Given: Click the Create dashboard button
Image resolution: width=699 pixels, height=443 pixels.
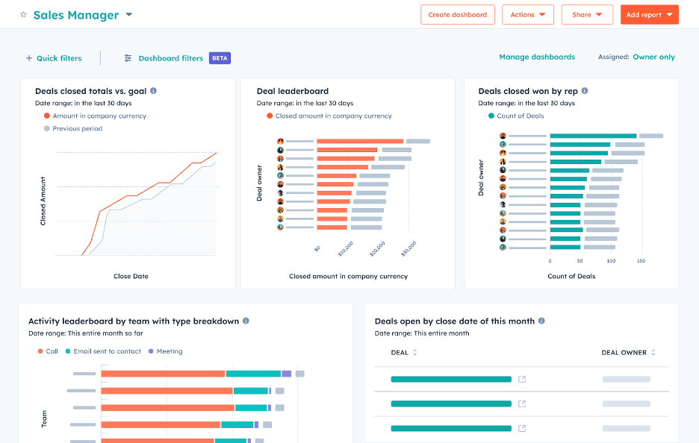Looking at the screenshot, I should coord(457,14).
